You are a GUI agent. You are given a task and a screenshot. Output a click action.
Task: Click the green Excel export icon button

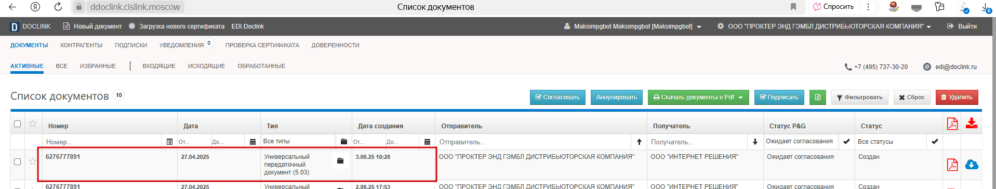coord(817,97)
